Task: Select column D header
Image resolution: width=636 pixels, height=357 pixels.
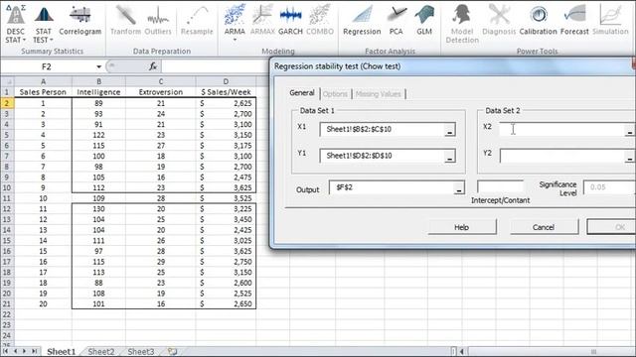Action: click(x=226, y=81)
